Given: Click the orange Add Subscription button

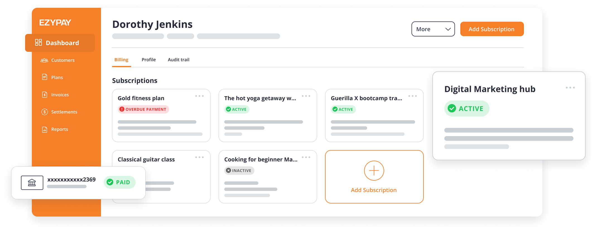Looking at the screenshot, I should 492,29.
